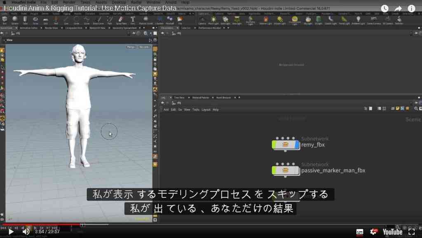The image size is (422, 238).
Task: Open network editor Tools menu
Action: (x=196, y=110)
